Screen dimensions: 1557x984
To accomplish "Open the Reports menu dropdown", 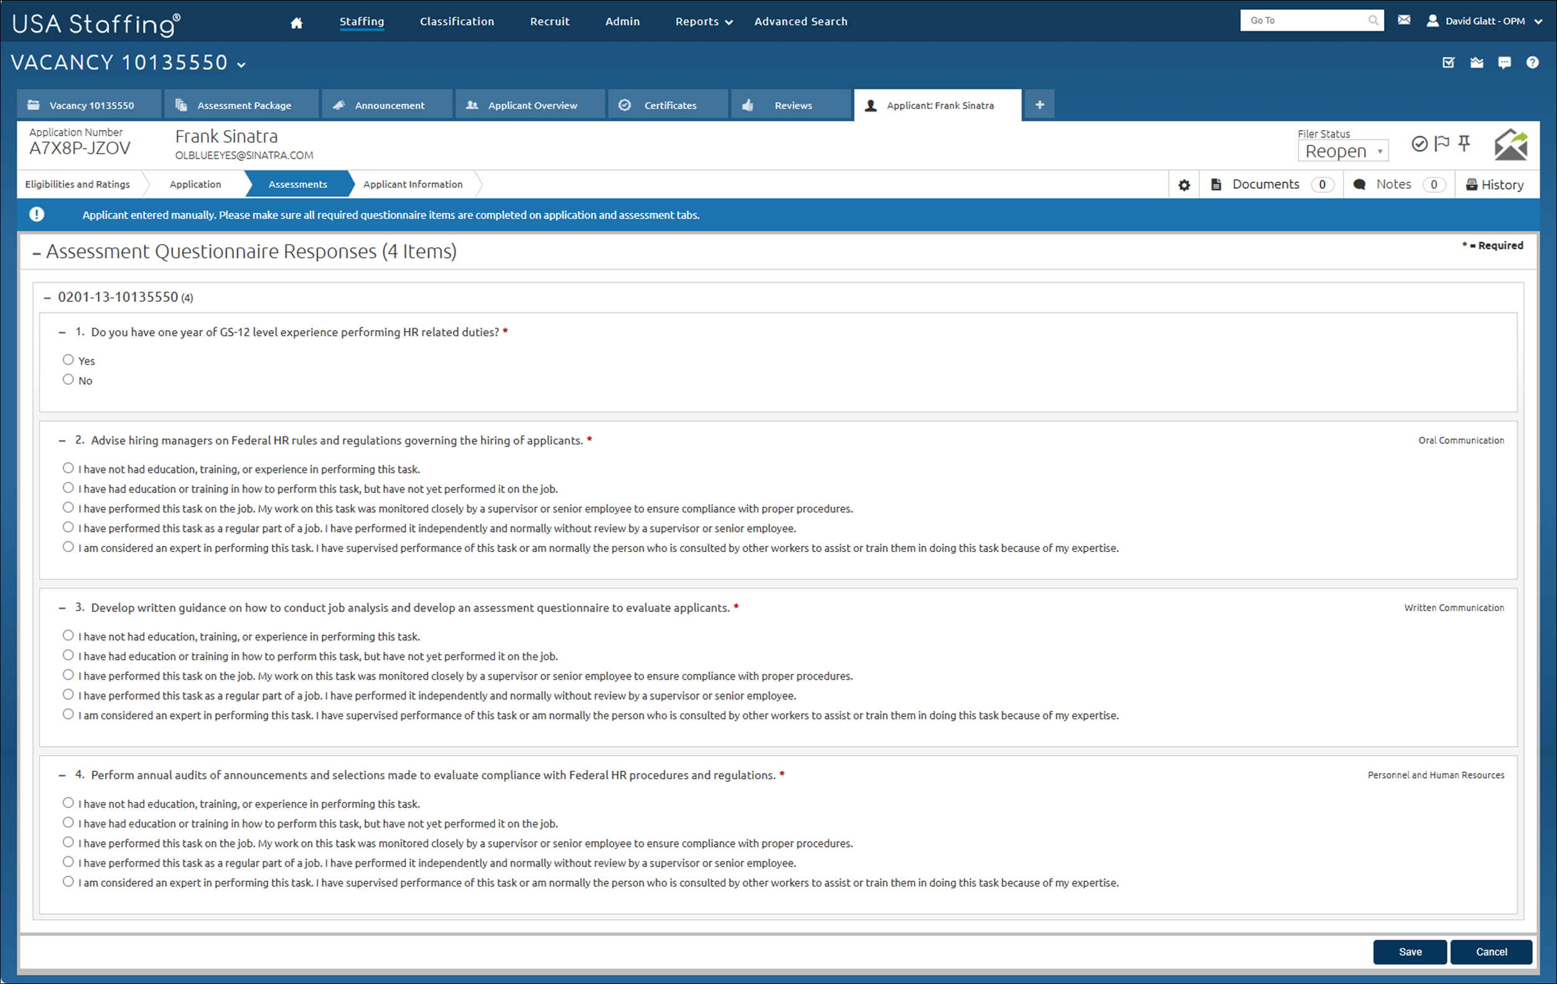I will click(x=703, y=21).
